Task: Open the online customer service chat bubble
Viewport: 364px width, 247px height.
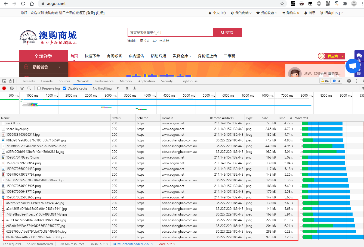Action: 353,66
